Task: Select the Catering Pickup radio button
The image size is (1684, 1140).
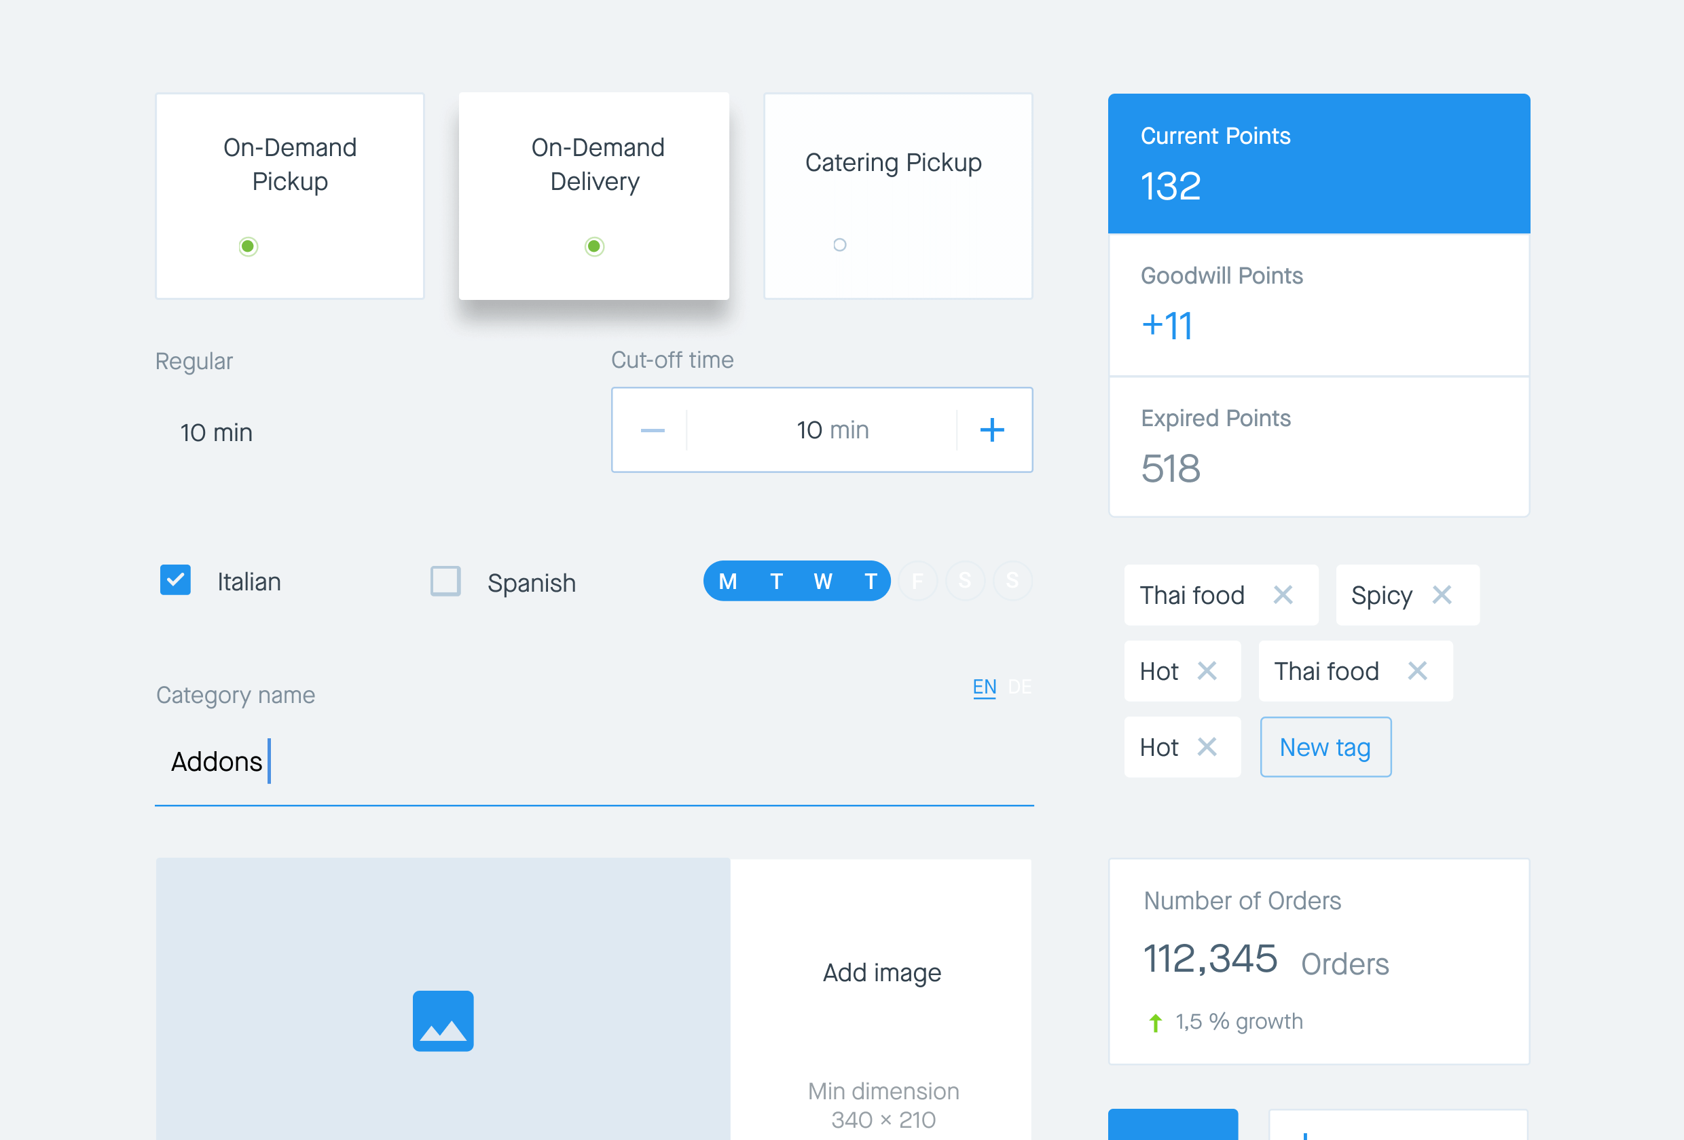Action: (x=839, y=245)
